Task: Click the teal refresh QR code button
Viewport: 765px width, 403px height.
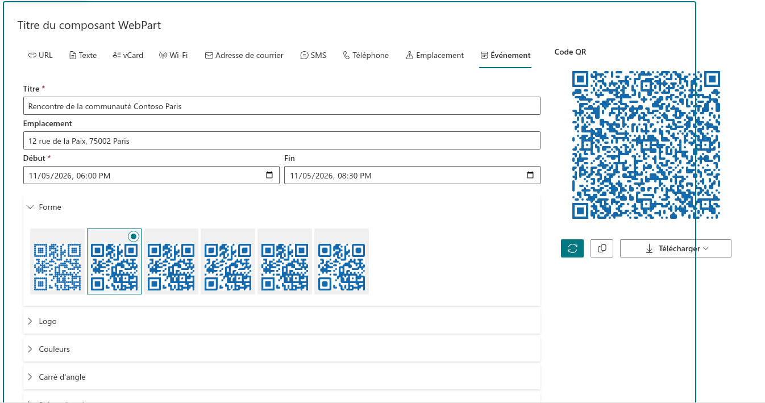Action: point(572,248)
